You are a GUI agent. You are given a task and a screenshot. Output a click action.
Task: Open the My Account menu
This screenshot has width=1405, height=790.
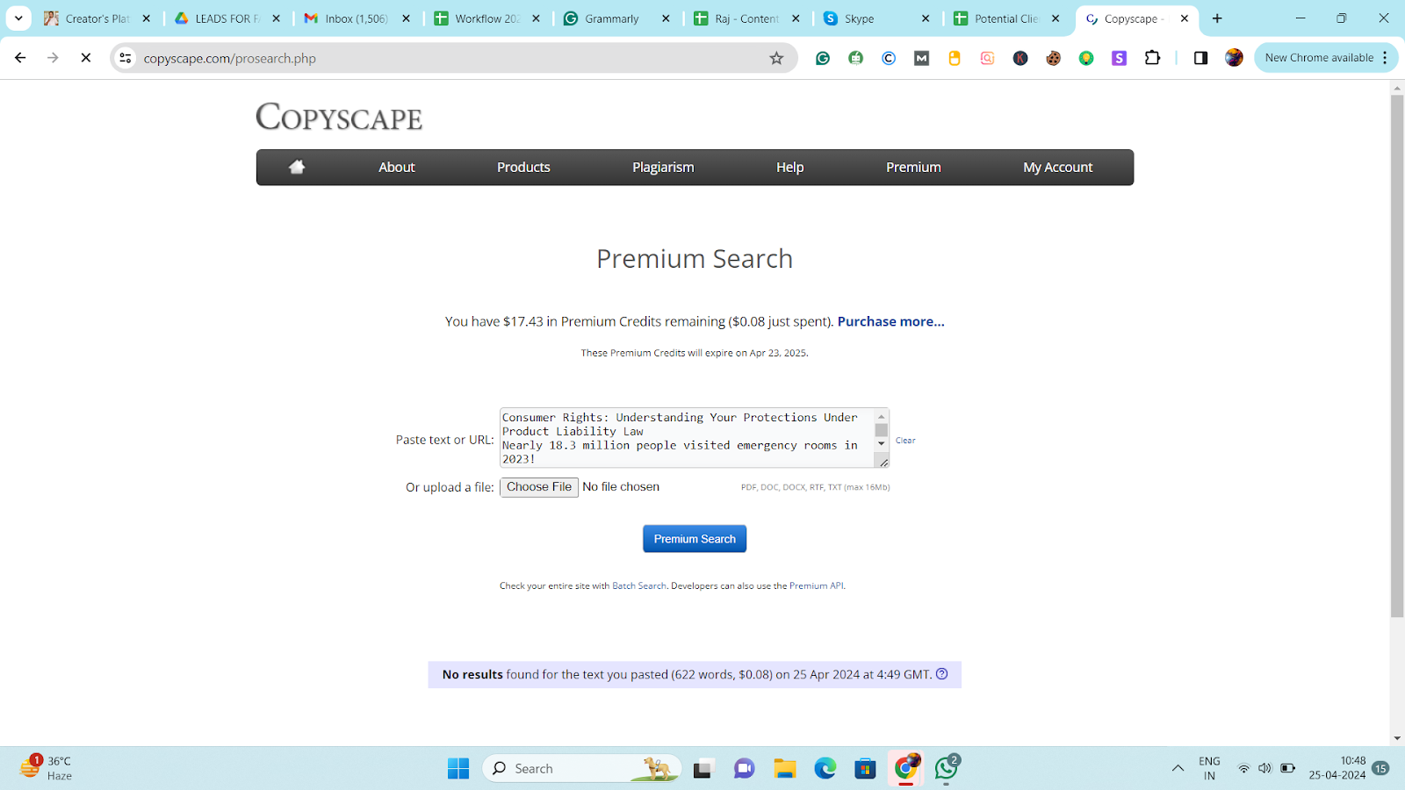(x=1057, y=167)
